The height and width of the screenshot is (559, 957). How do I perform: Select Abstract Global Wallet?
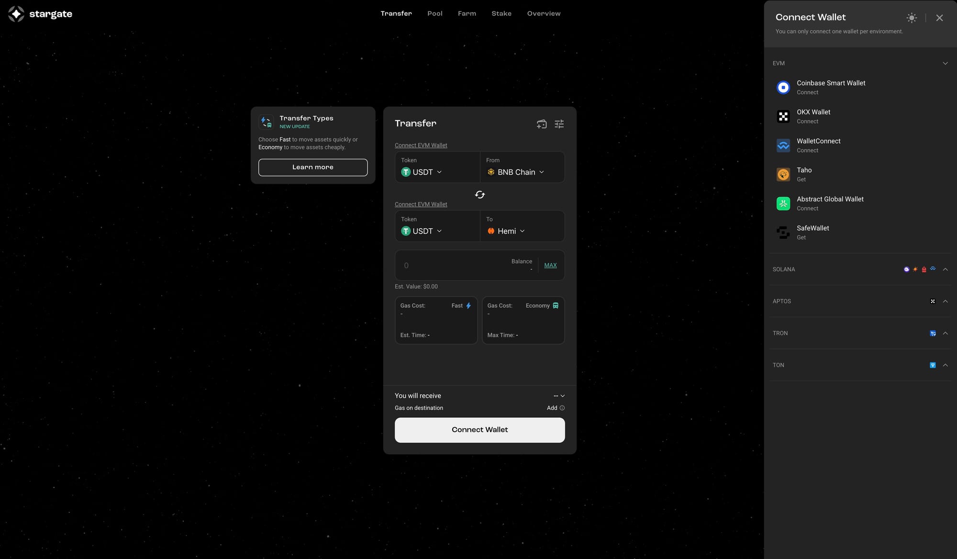coord(830,203)
